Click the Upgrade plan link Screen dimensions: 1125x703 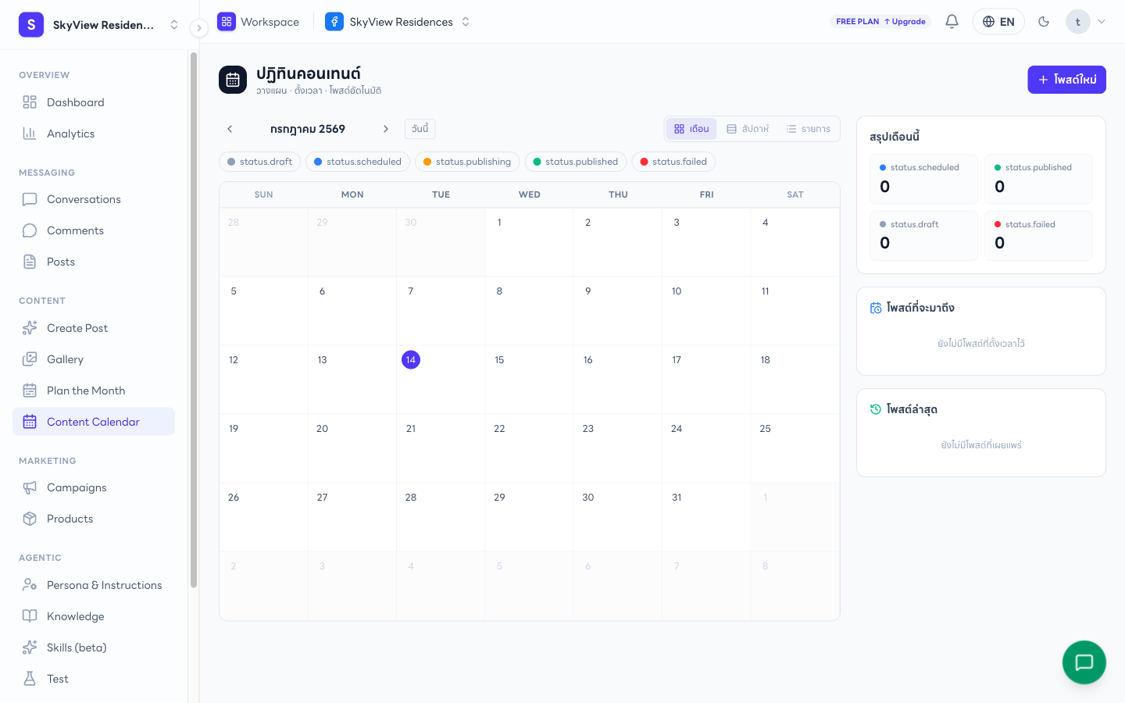point(905,22)
